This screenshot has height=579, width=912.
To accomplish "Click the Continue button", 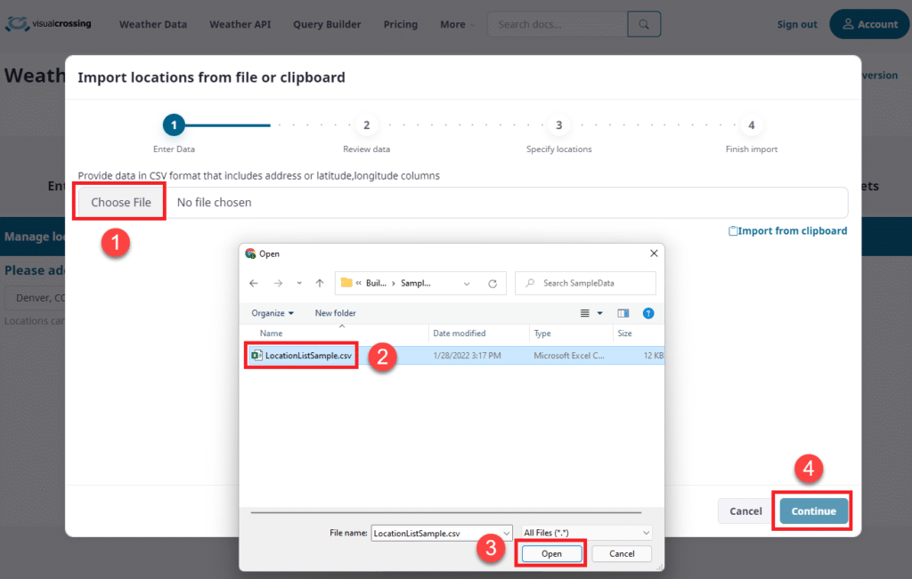I will click(811, 511).
